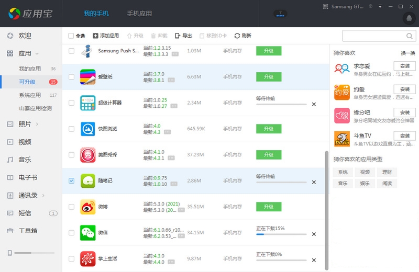Check the 爱壁纸 row checkbox
This screenshot has height=272, width=419.
point(71,77)
